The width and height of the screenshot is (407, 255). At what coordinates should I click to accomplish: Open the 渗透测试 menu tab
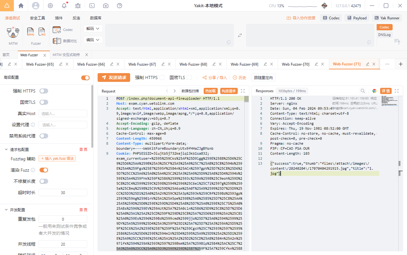pos(13,18)
